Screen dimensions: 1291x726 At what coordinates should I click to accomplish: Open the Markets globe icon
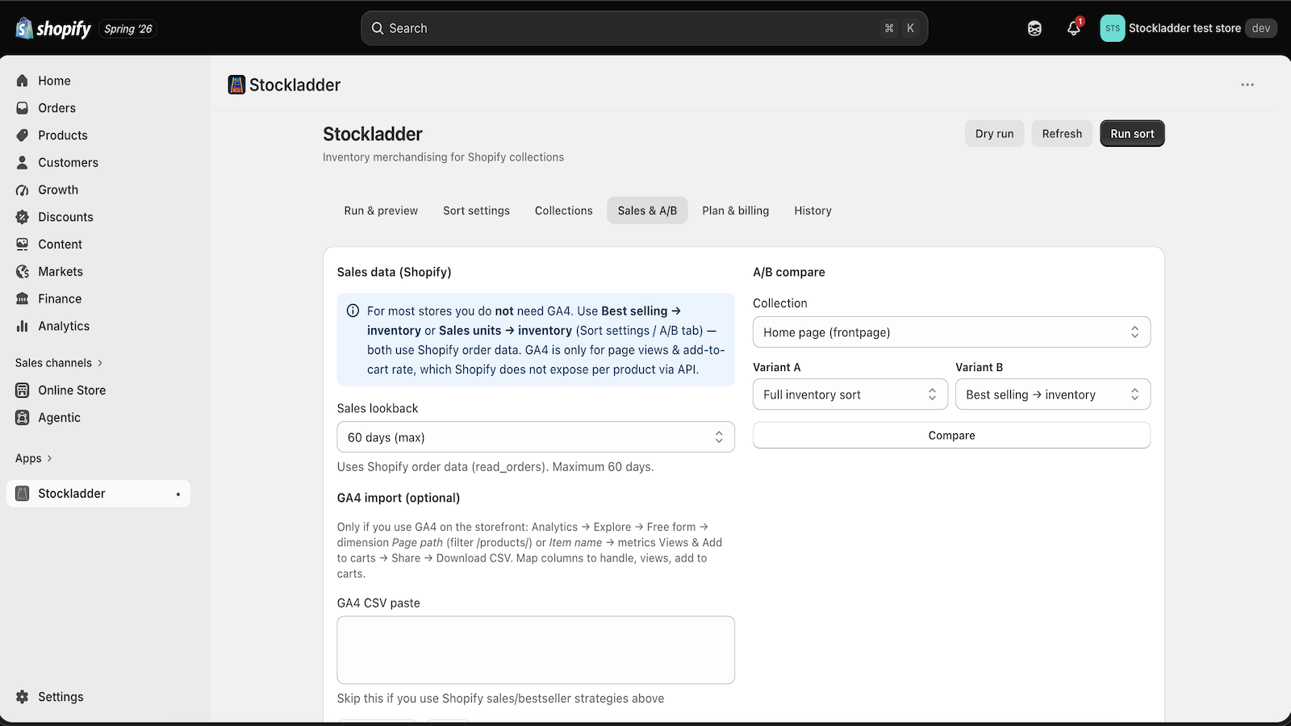(x=23, y=272)
